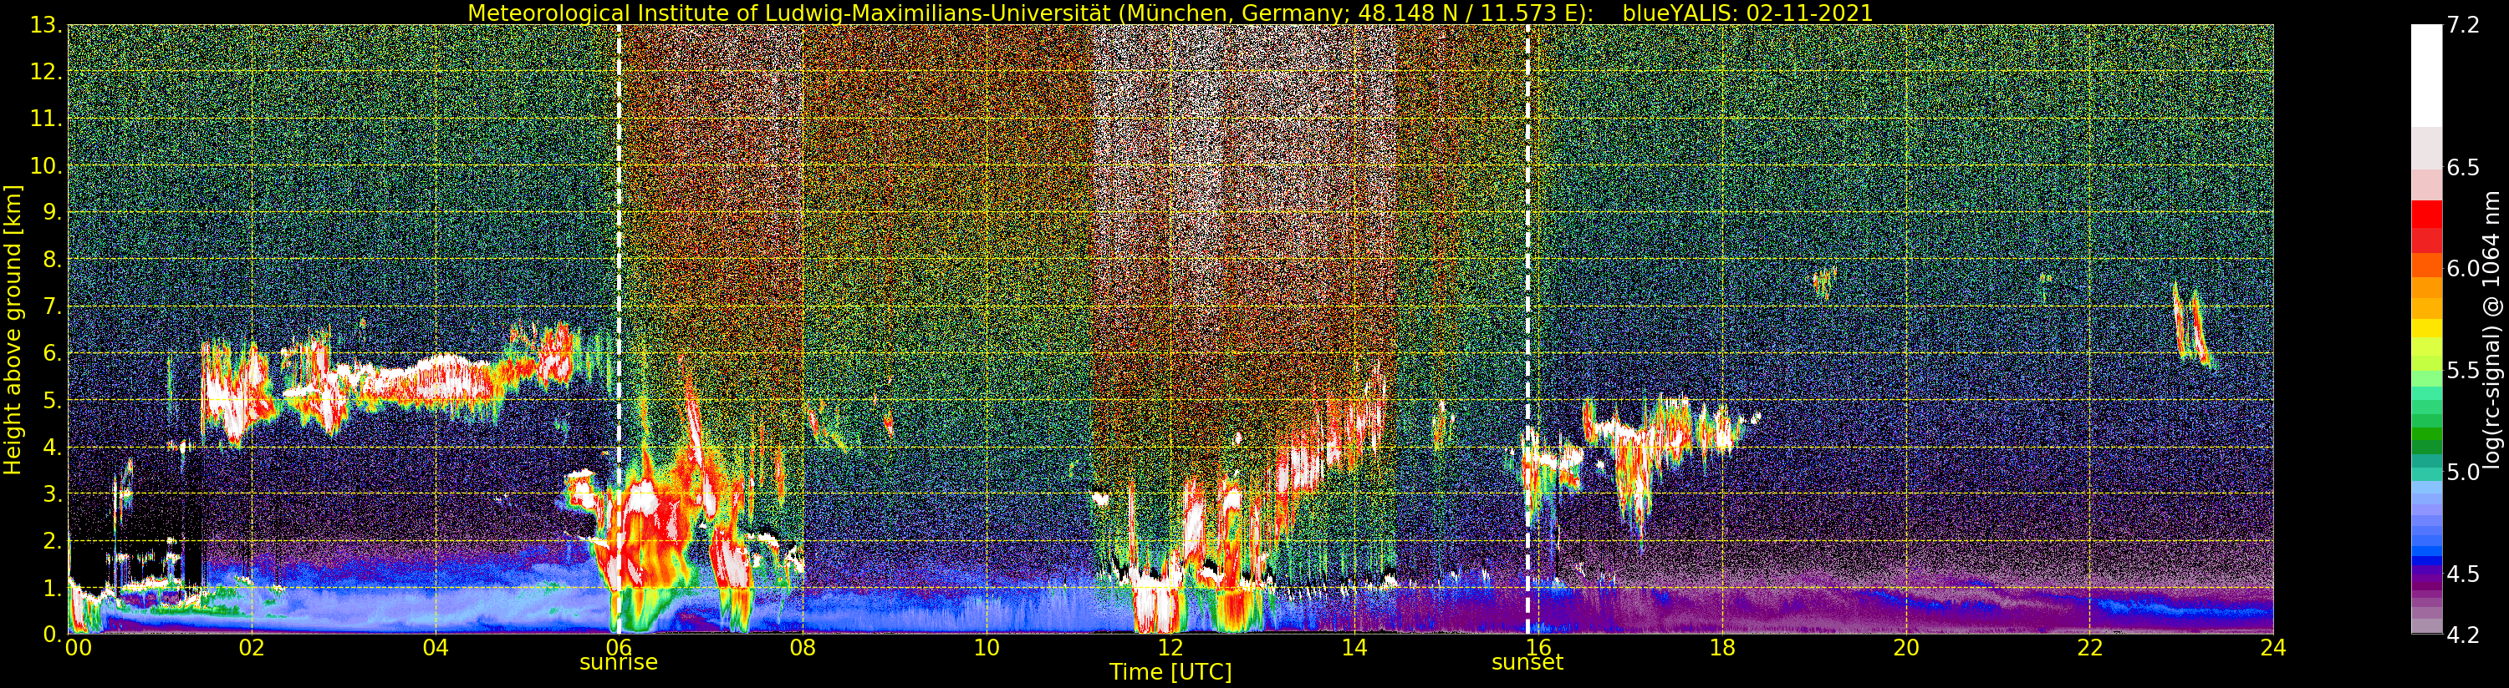Viewport: 2509px width, 688px height.
Task: Click the "04" time axis tick label
Action: (x=436, y=648)
